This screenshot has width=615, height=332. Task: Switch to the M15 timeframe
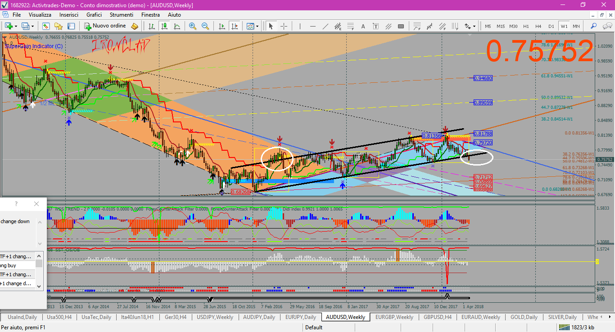point(501,26)
